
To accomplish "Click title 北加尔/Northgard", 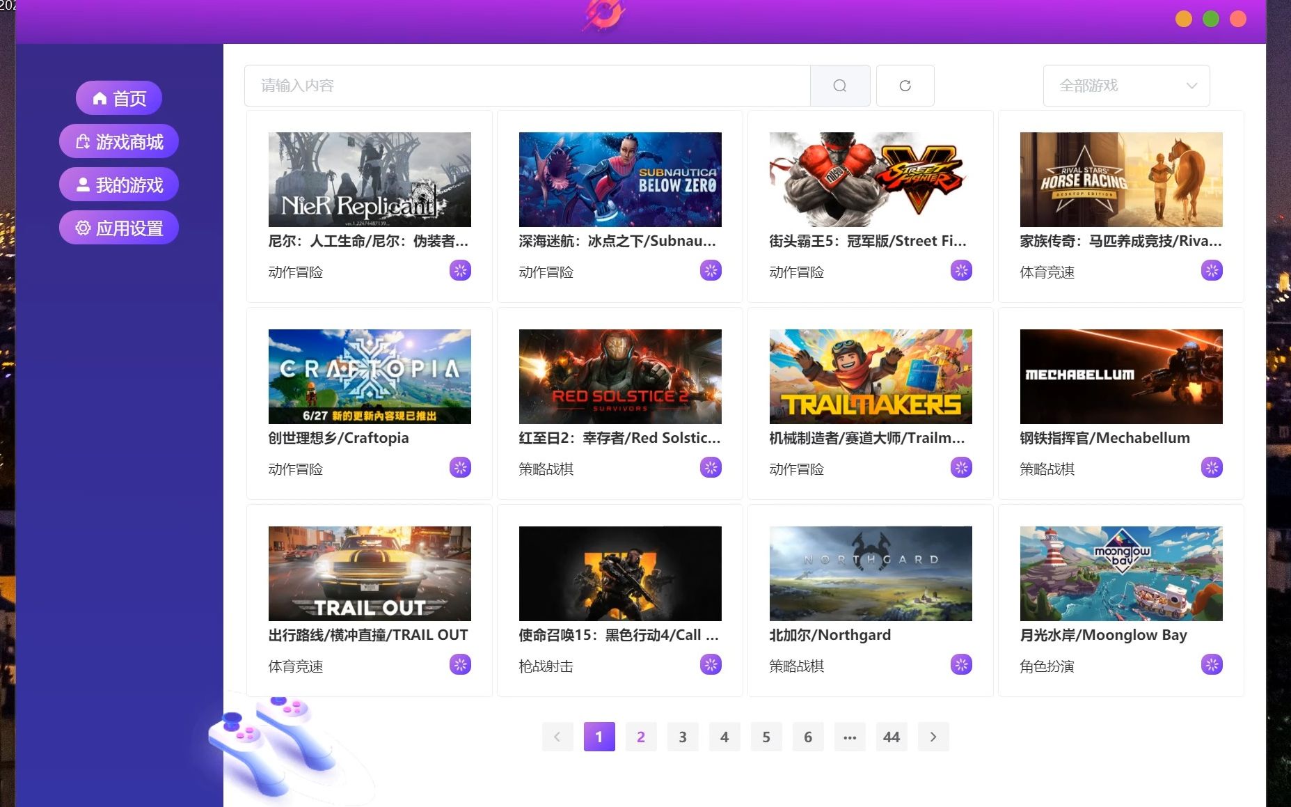I will click(x=830, y=635).
